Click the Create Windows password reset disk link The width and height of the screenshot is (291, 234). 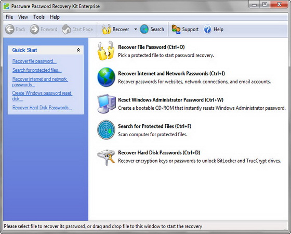pos(42,96)
